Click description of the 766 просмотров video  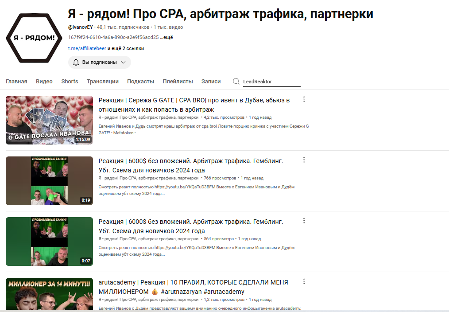[197, 190]
